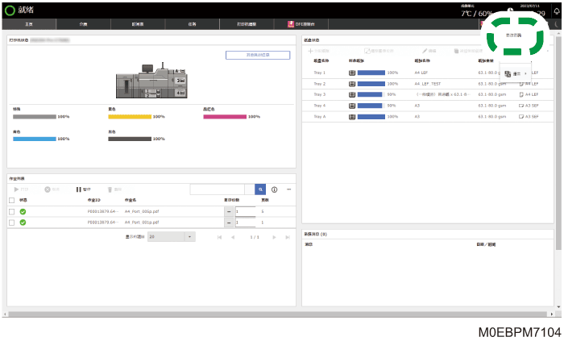This screenshot has width=564, height=341.
Task: Click the blue search magnifier button
Action: [260, 189]
